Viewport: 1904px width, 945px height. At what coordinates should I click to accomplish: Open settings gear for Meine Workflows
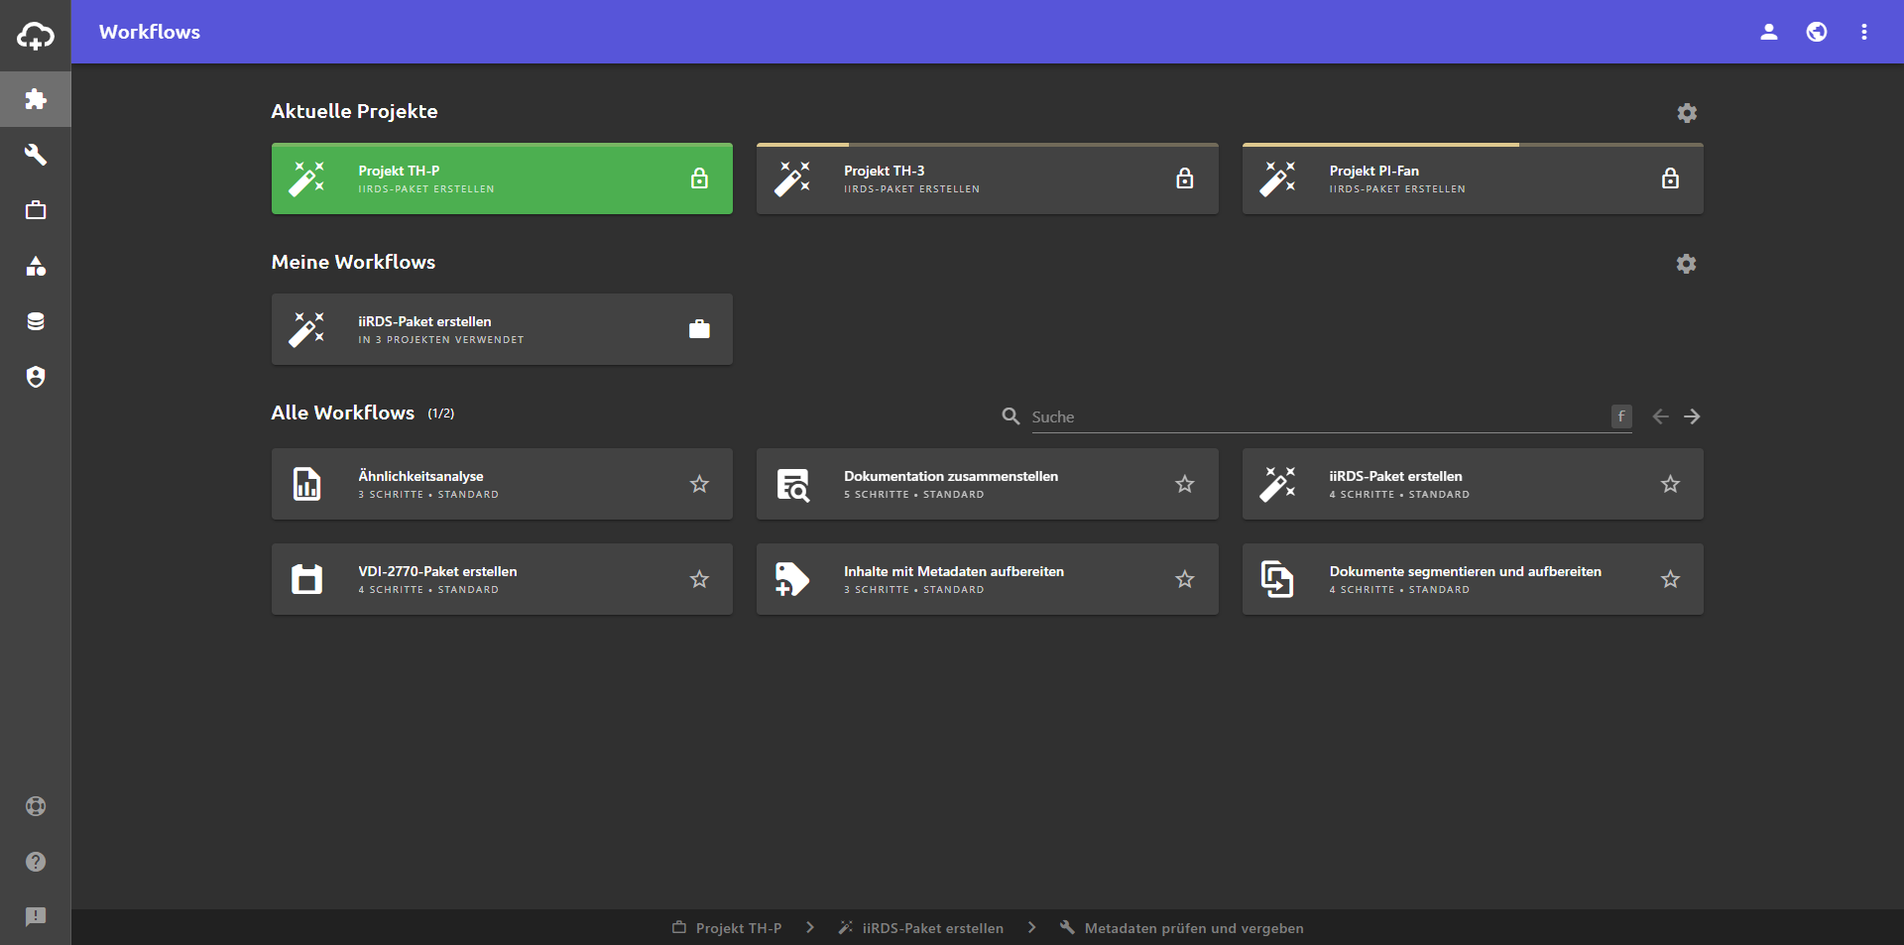pos(1686,264)
